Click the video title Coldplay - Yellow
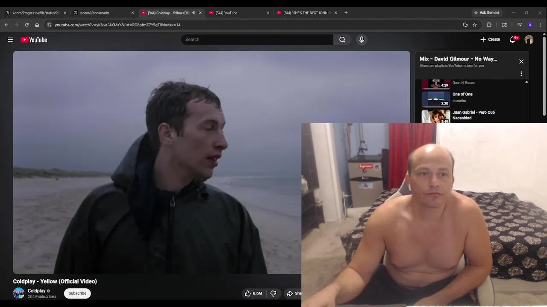Screen dimensions: 547x307 (x=55, y=281)
